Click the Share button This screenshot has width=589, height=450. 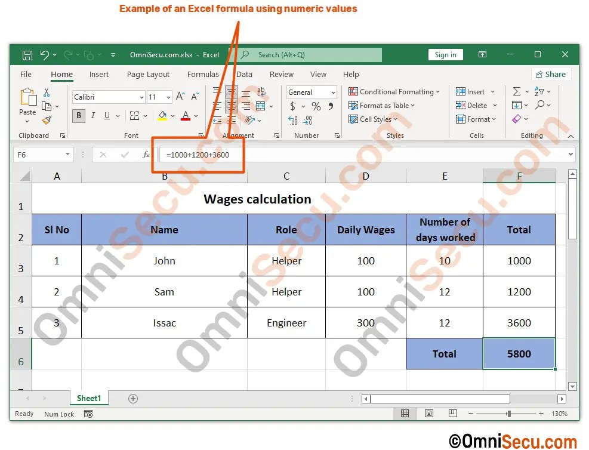point(551,74)
